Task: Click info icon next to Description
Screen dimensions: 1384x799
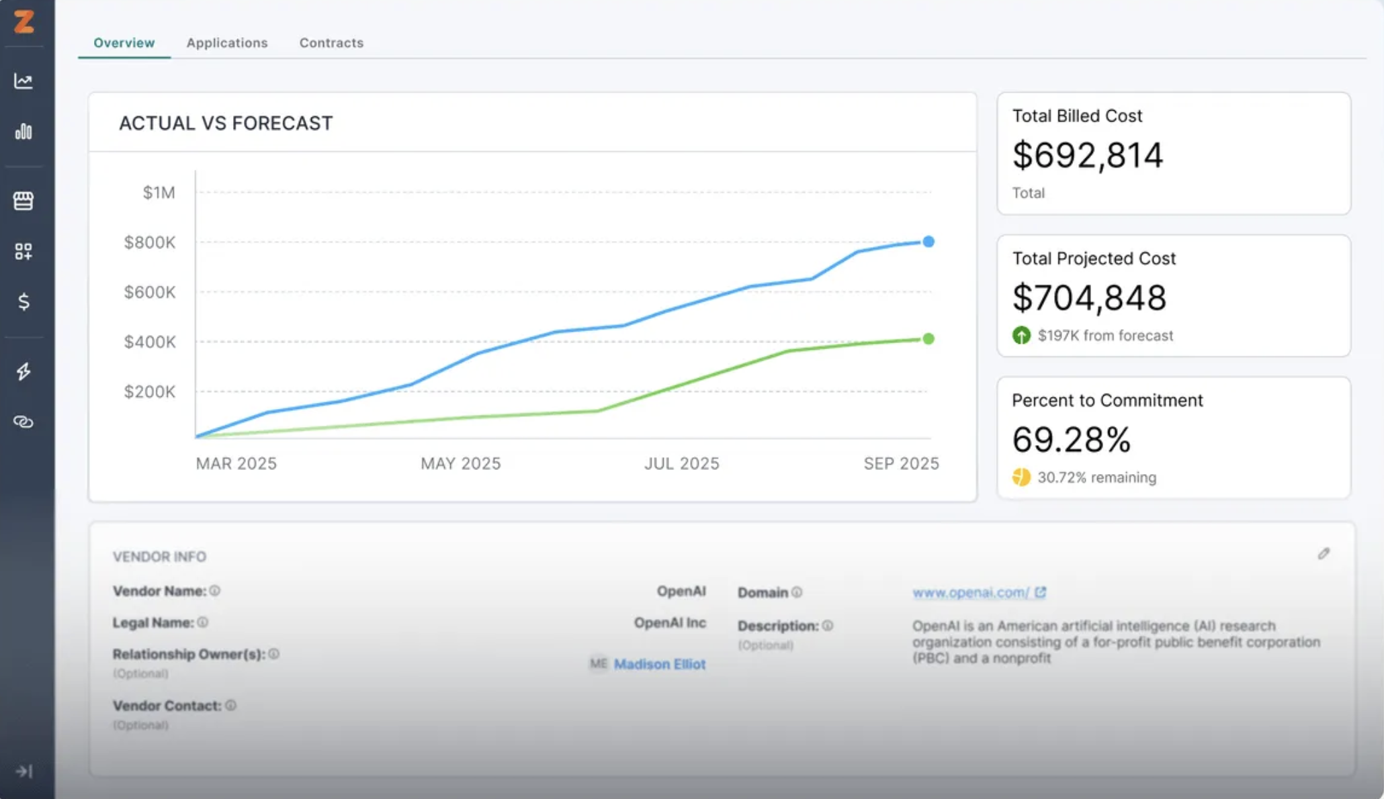Action: [828, 626]
